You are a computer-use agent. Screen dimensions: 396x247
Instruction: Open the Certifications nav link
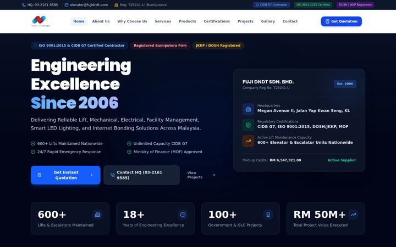click(217, 21)
